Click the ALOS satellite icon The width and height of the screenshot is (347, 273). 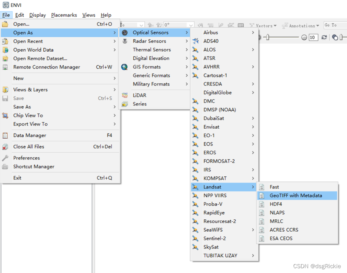[195, 50]
